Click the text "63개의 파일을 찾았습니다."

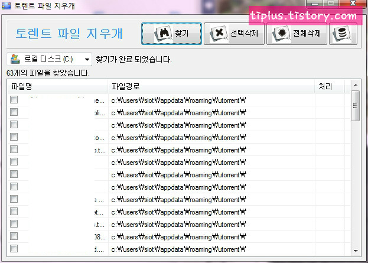coord(48,73)
